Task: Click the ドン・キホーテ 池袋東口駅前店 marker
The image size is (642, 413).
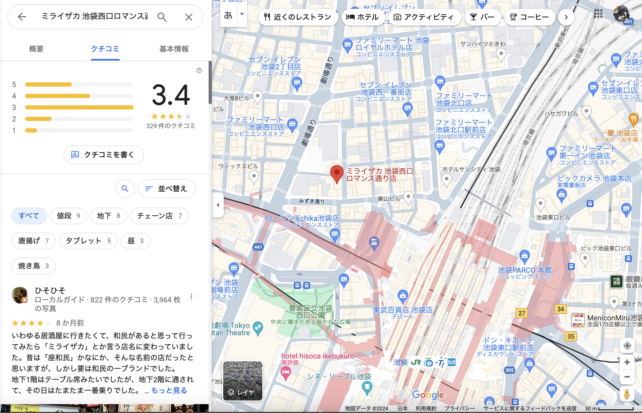Action: click(529, 365)
